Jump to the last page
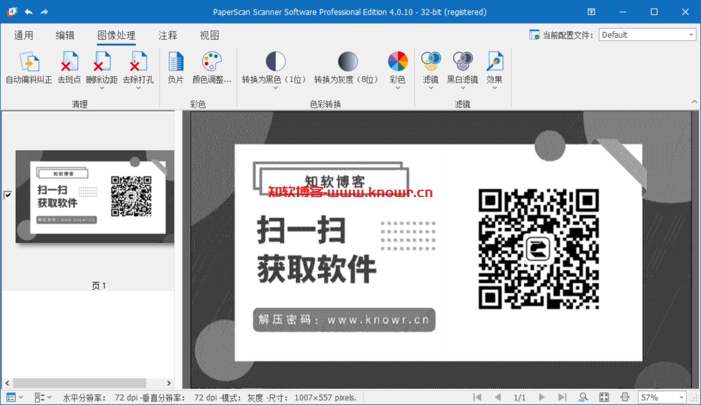The width and height of the screenshot is (701, 405). pos(562,397)
